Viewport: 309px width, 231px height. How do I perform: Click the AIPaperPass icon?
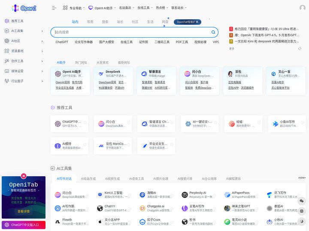click(x=227, y=195)
